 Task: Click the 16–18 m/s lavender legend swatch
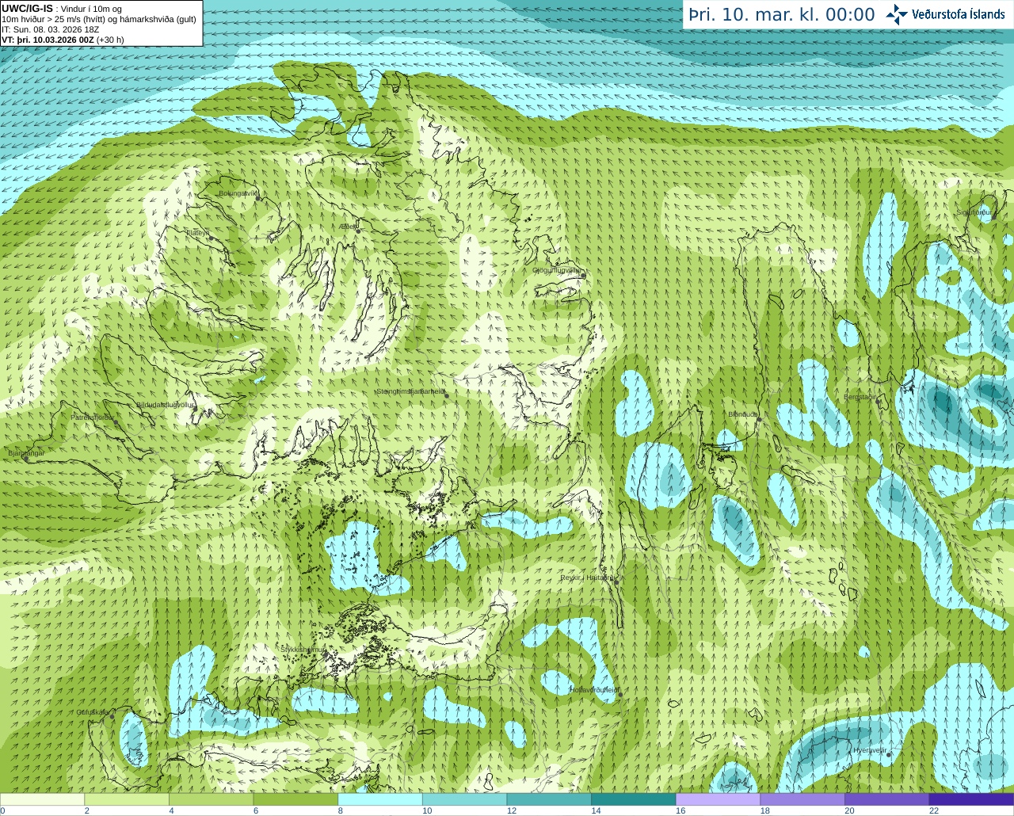(718, 799)
